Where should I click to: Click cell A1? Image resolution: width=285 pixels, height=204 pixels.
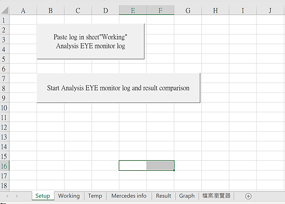point(23,20)
